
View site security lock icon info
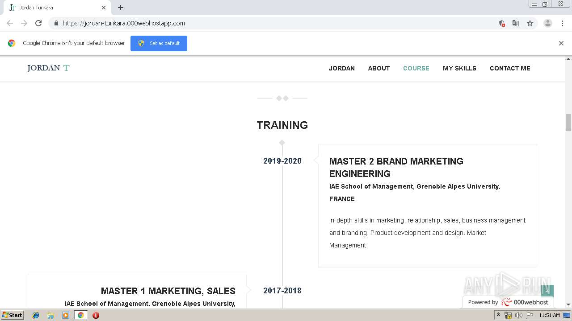pyautogui.click(x=56, y=23)
